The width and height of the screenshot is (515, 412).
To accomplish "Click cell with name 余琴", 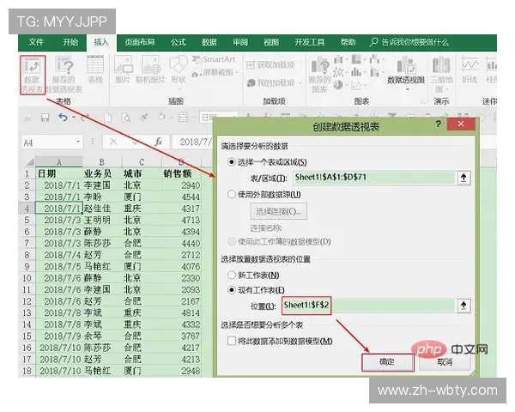I will (102, 336).
